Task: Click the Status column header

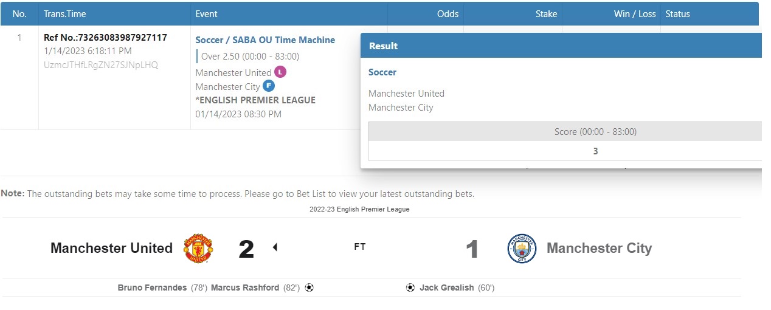Action: click(677, 14)
